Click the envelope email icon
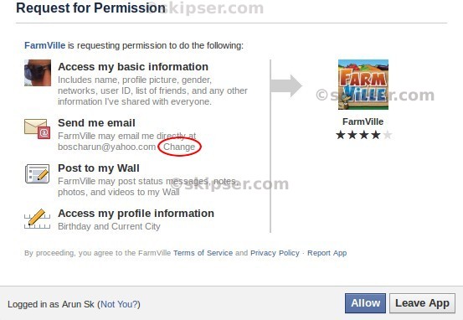This screenshot has width=463, height=320. click(x=37, y=128)
